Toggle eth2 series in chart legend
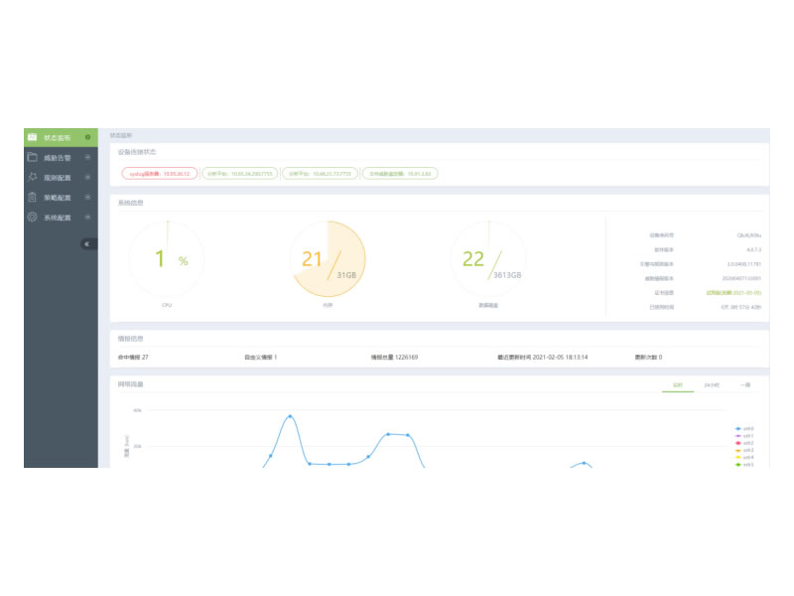The image size is (794, 596). 743,443
